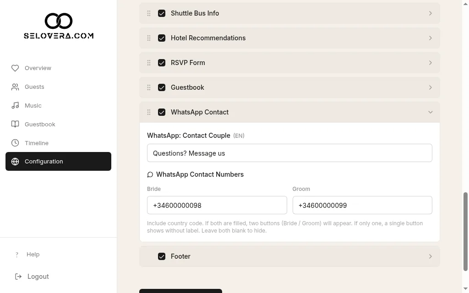Click the Hotel Recommendations title
Screen dimensions: 469x293
click(208, 38)
